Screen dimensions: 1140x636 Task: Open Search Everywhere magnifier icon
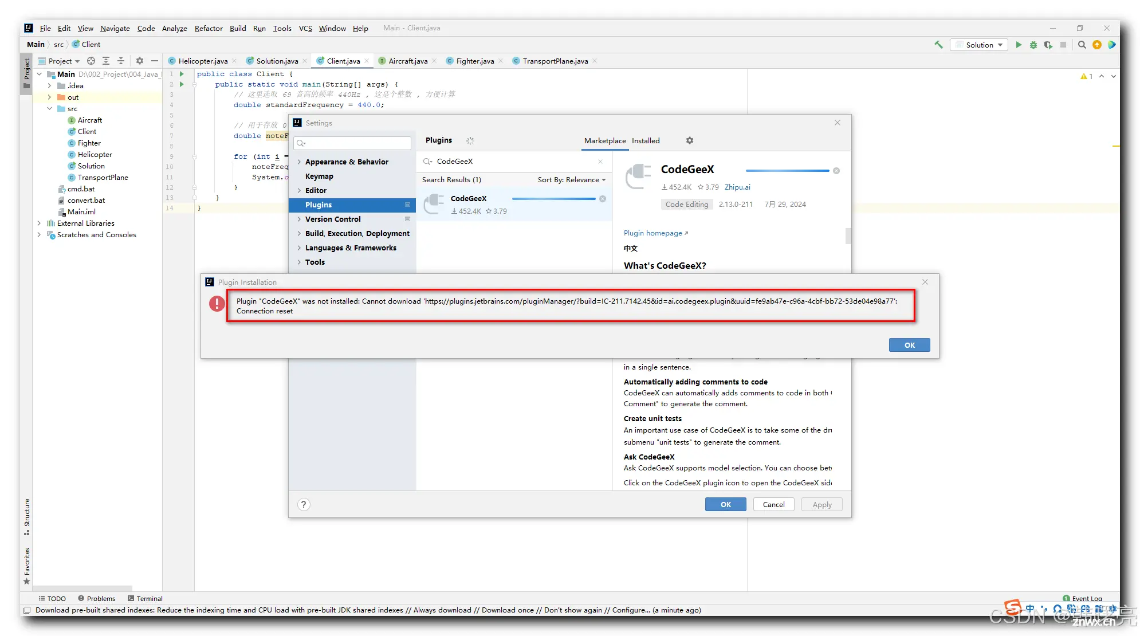1082,45
